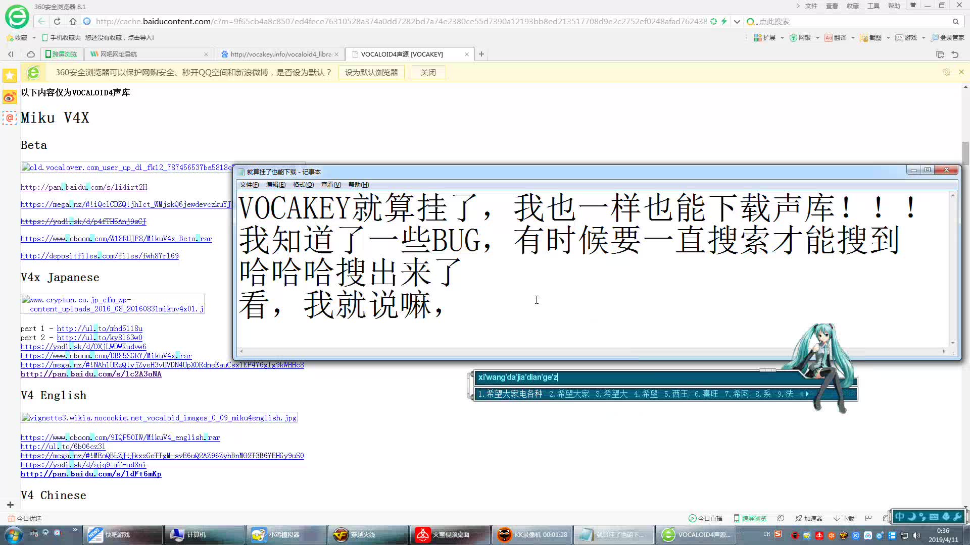Image resolution: width=970 pixels, height=545 pixels.
Task: Click the 关闭 button in notification bar
Action: pos(428,73)
